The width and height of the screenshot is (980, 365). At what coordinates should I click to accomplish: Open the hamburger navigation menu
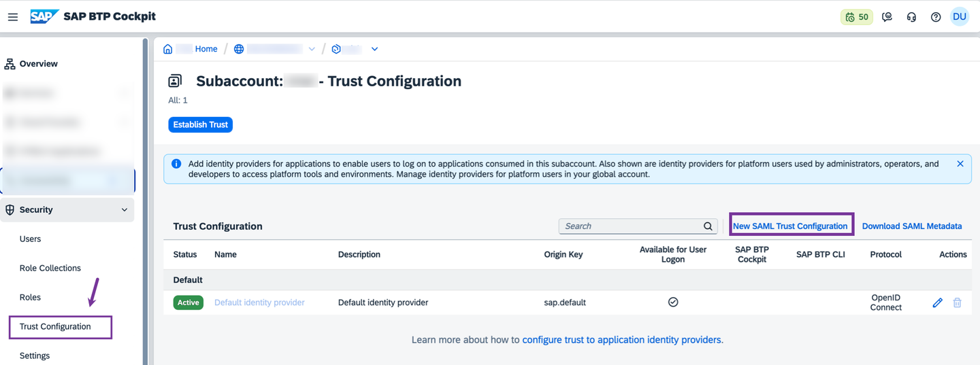pos(13,17)
